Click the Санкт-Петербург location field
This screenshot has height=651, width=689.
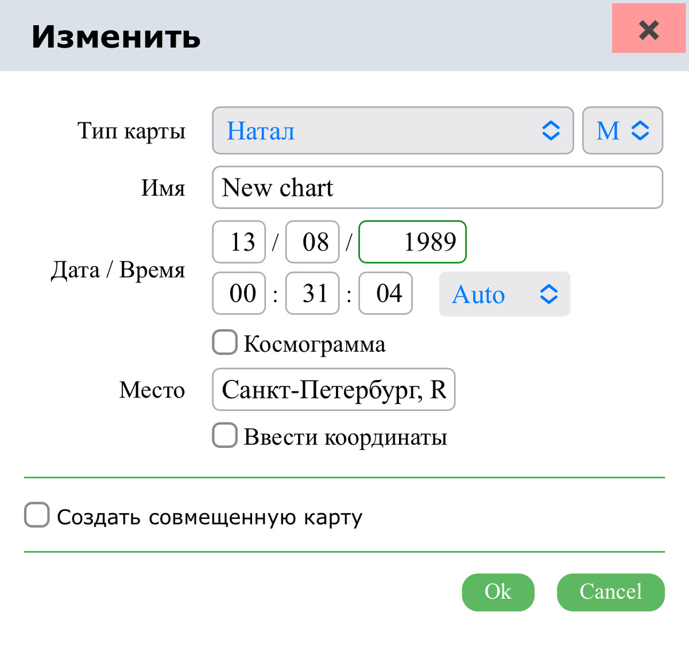point(333,390)
